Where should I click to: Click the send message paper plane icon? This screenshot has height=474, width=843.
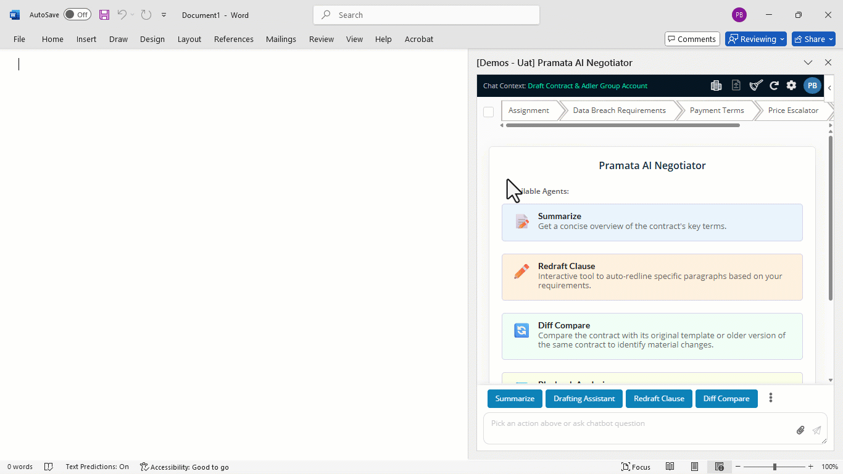click(817, 430)
